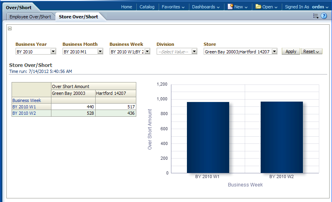This screenshot has height=202, width=332.
Task: Open the Division select value dropdown
Action: tap(194, 51)
